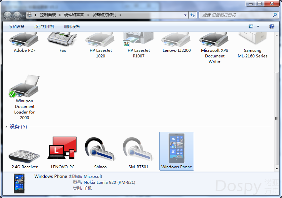Click 删除设备 in the toolbar

pos(72,26)
